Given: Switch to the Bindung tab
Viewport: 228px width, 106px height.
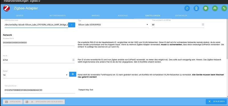Looking at the screenshot, I should [x=95, y=16].
